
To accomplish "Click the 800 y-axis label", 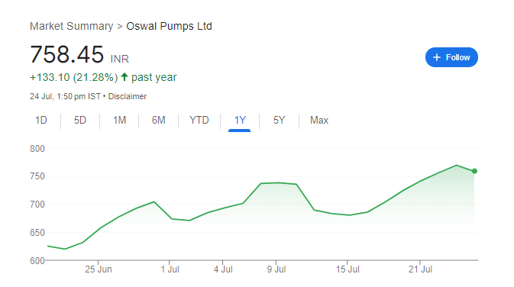I will (37, 149).
